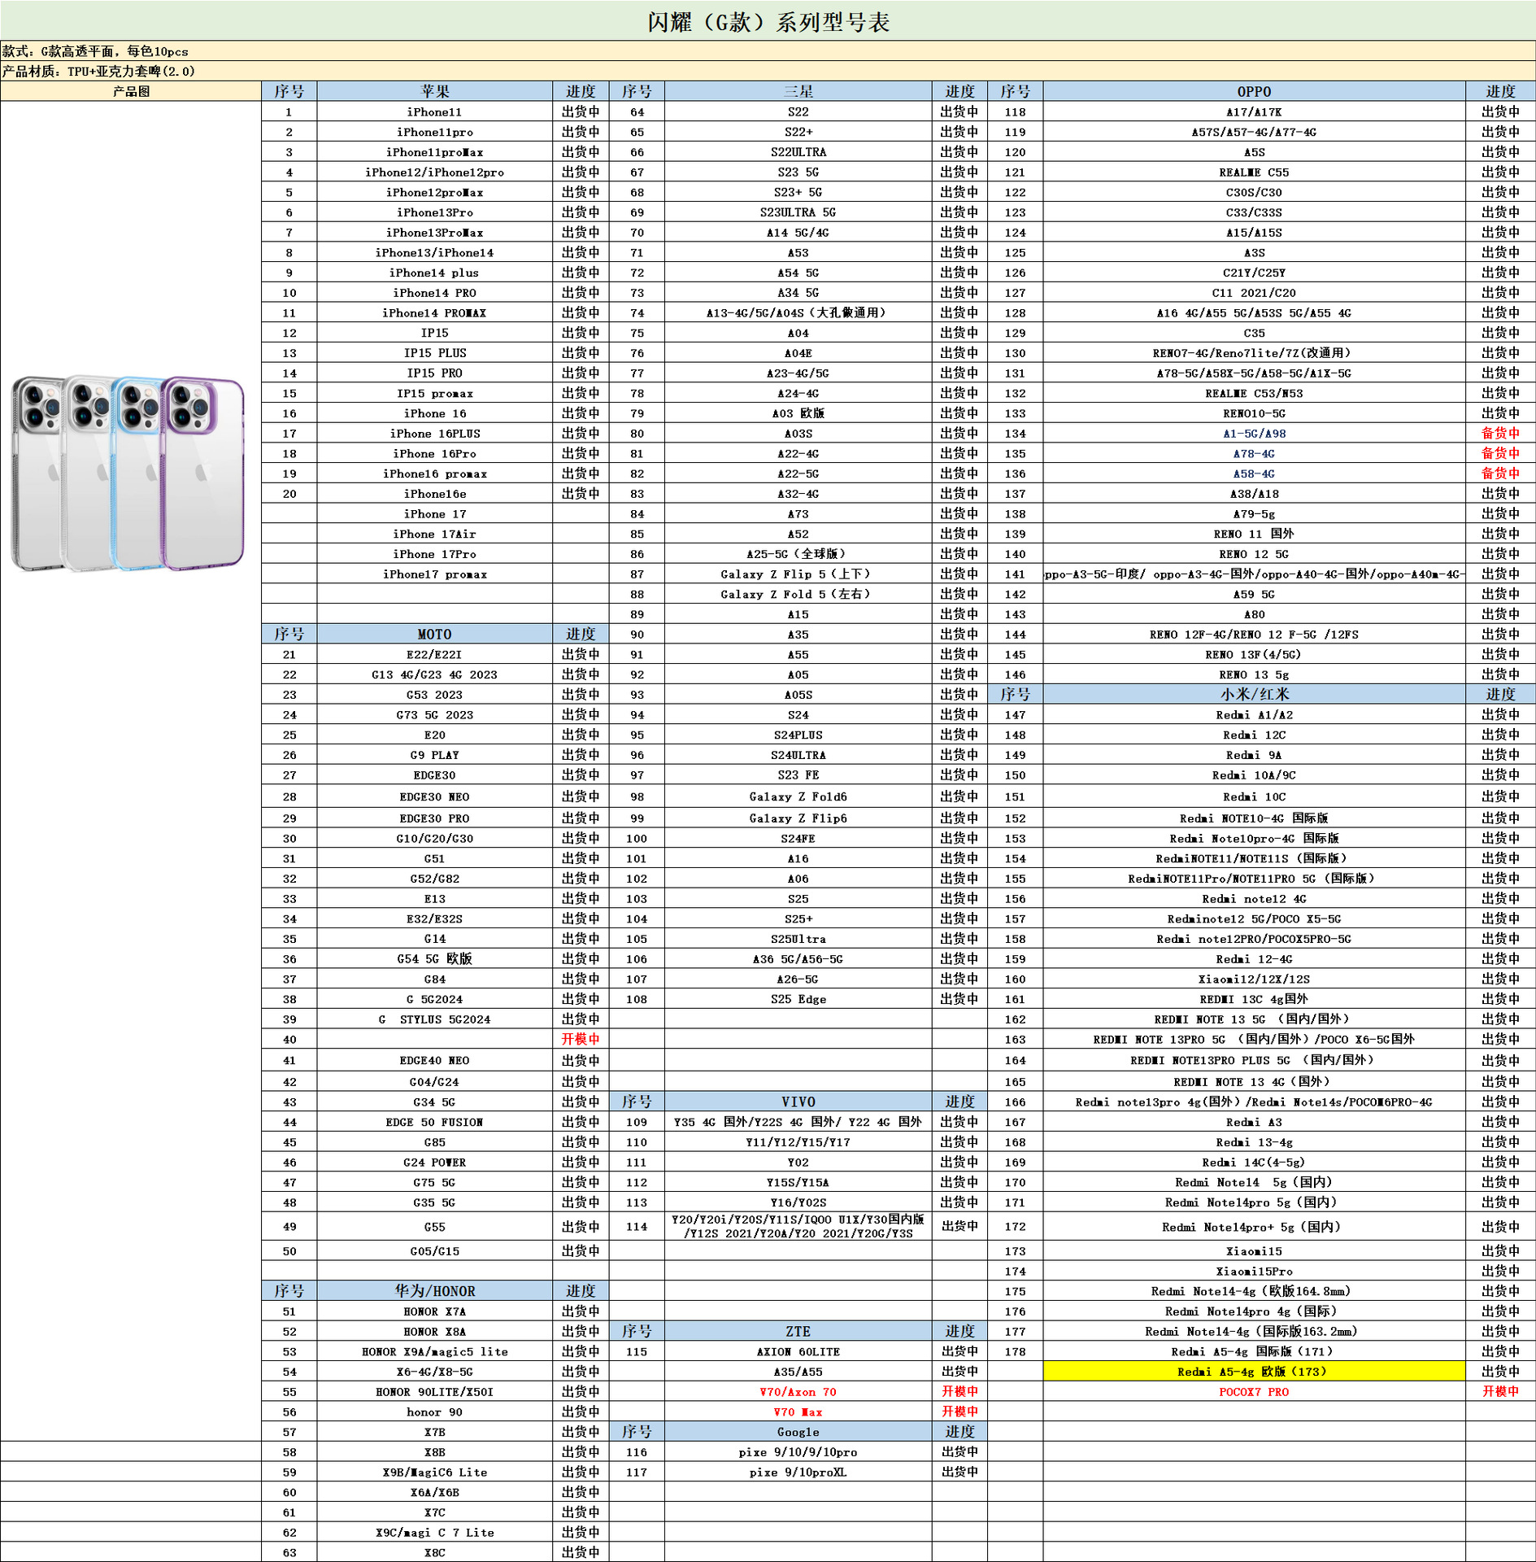This screenshot has width=1536, height=1562.
Task: Select the red V70/Axon 70 cell
Action: click(798, 1392)
